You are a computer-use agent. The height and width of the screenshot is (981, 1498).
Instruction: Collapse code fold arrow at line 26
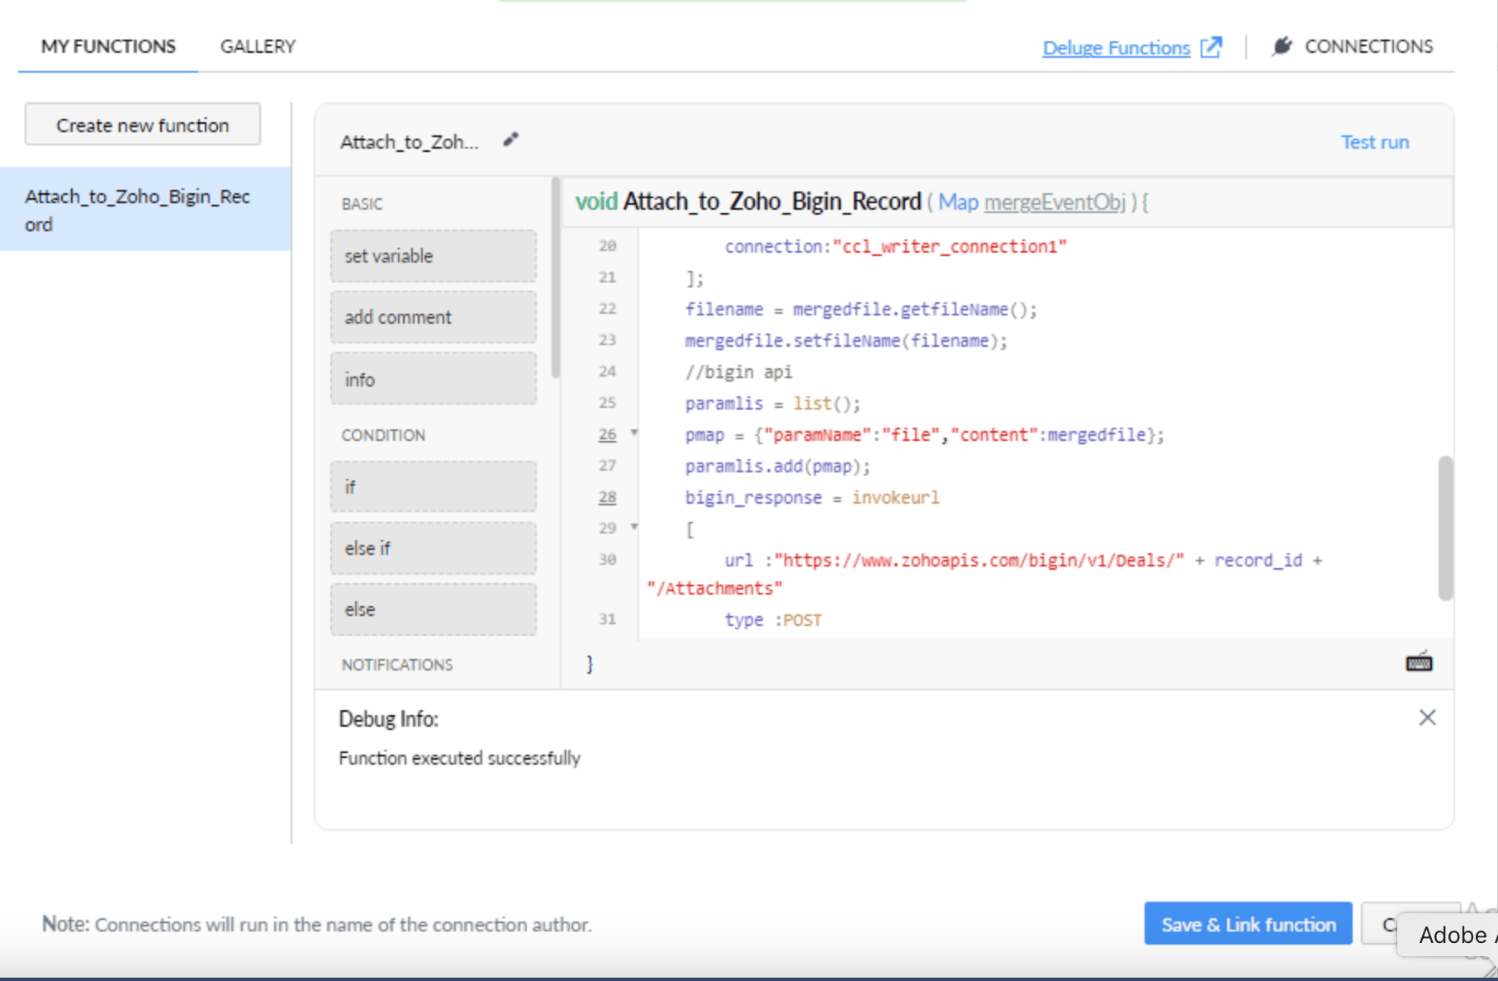634,433
